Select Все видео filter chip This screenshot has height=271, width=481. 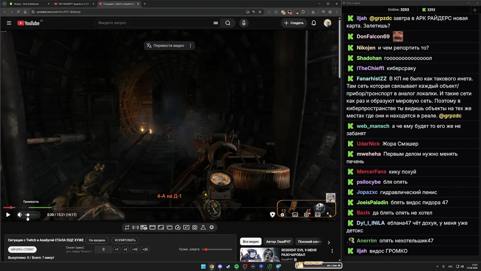click(251, 242)
